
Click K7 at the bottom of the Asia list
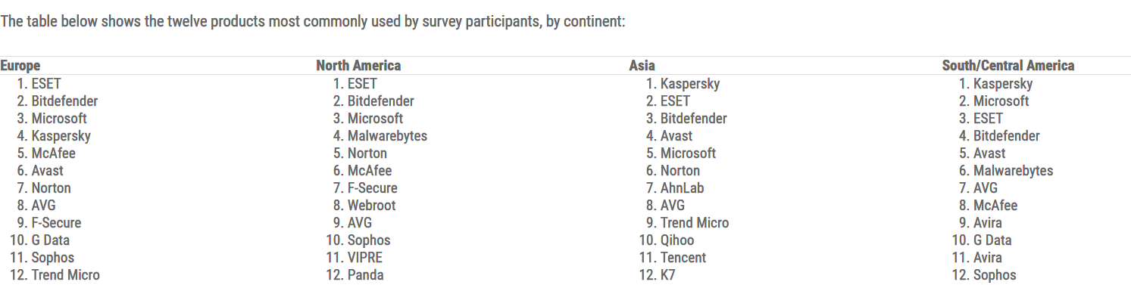coord(667,275)
